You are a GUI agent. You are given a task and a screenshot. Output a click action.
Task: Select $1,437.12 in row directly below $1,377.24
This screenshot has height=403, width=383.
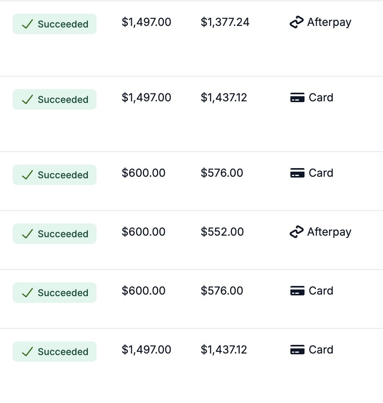(224, 98)
